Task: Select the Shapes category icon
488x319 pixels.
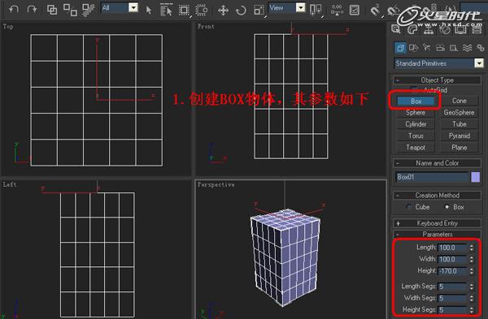Action: point(413,48)
